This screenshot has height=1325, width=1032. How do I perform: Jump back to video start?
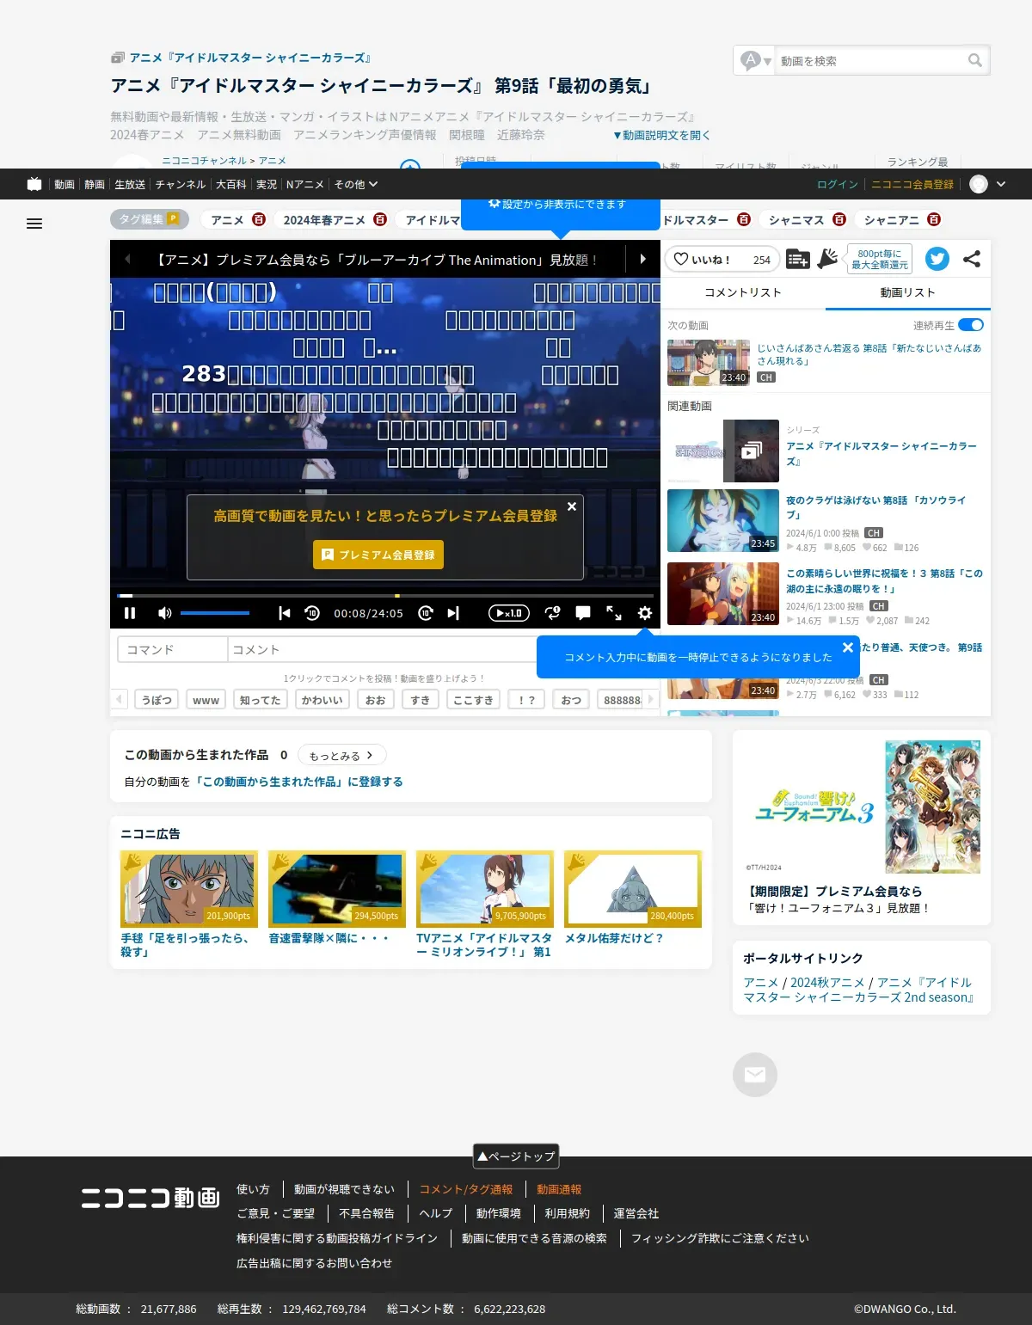[x=284, y=613]
